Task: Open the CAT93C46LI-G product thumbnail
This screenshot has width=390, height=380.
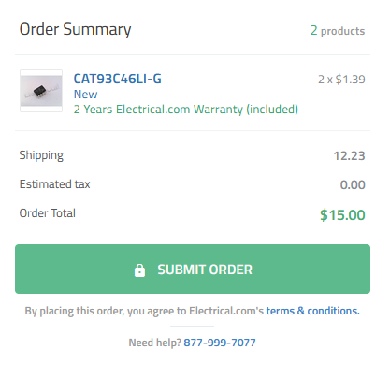Action: [41, 91]
